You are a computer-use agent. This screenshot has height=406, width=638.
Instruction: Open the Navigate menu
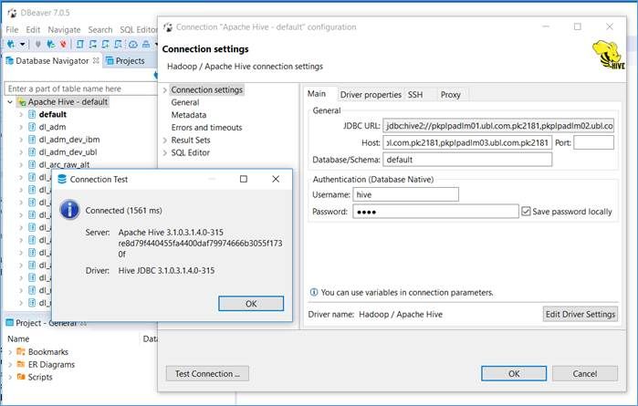[64, 30]
